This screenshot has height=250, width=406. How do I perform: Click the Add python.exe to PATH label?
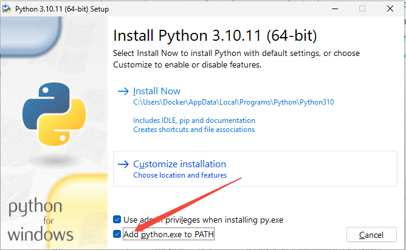click(168, 234)
